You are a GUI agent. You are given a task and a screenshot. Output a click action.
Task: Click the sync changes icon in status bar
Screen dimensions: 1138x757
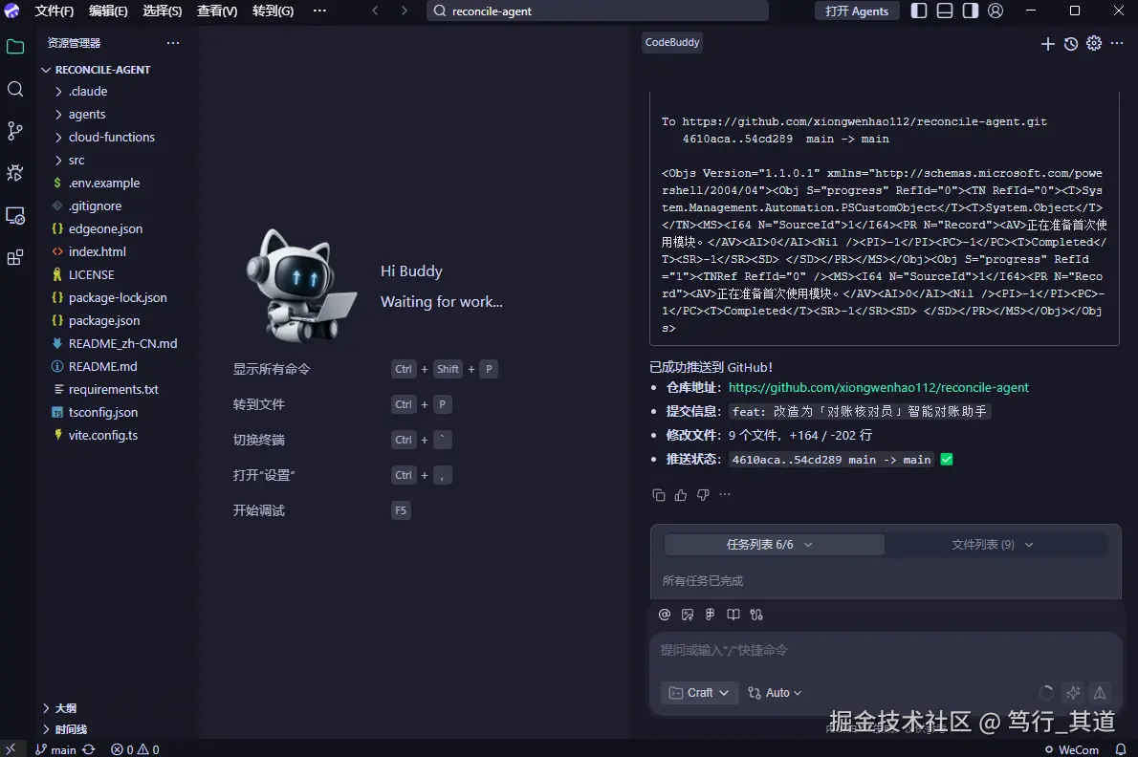click(89, 749)
